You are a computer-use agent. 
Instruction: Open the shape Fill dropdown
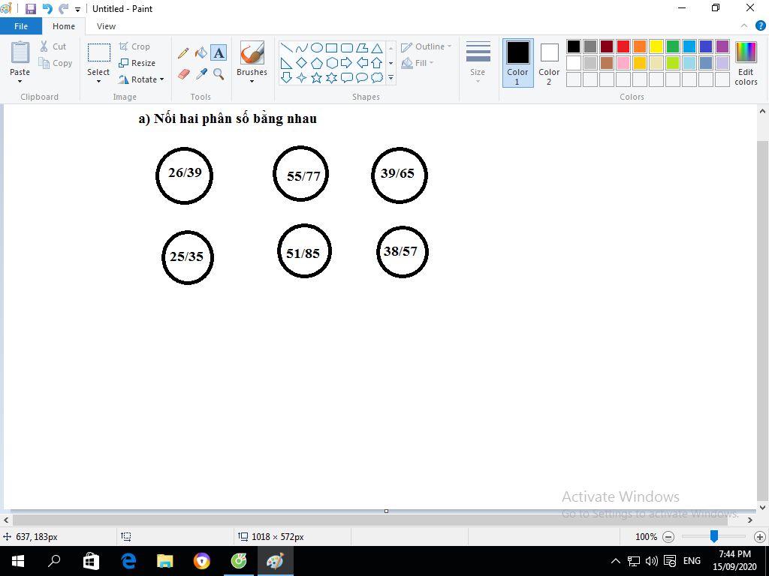coord(418,63)
